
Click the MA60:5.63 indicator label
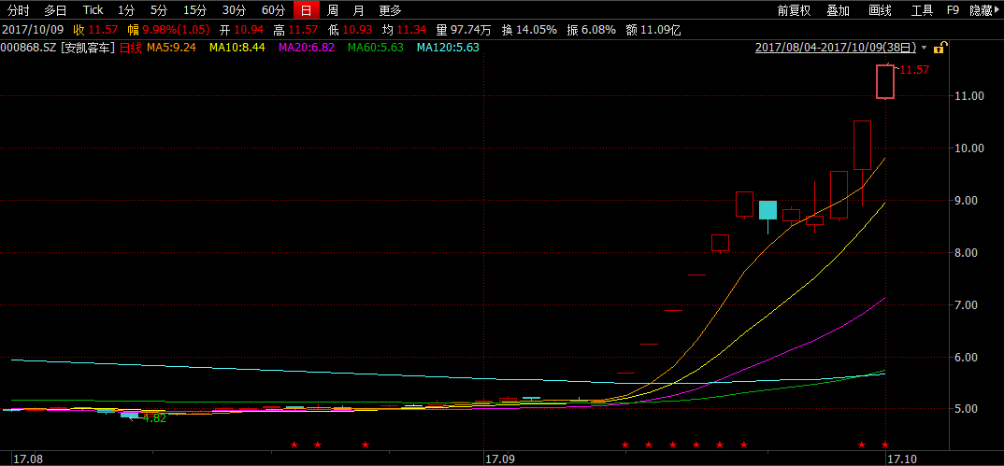coord(375,48)
